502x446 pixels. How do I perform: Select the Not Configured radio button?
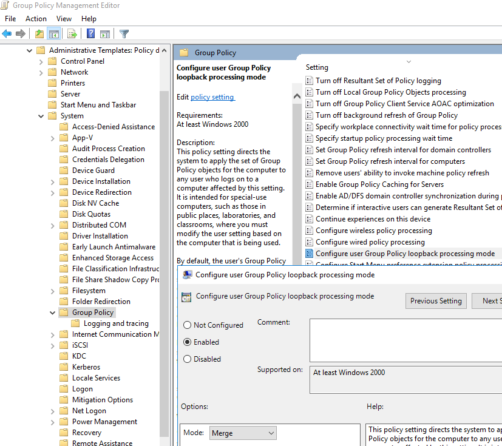pos(188,325)
